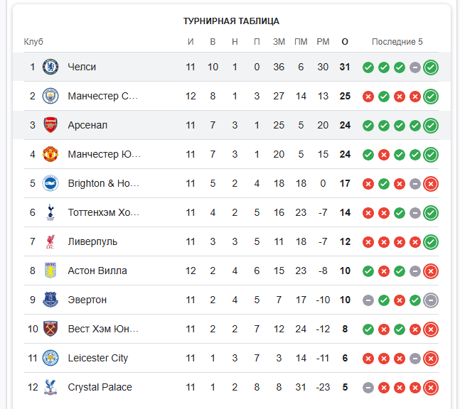Select the Ливерпуль team name
This screenshot has height=409, width=460.
92,242
